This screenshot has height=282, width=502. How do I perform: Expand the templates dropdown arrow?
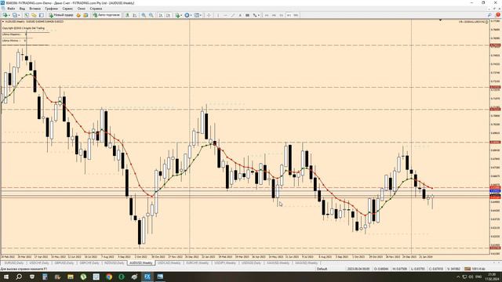[201, 15]
